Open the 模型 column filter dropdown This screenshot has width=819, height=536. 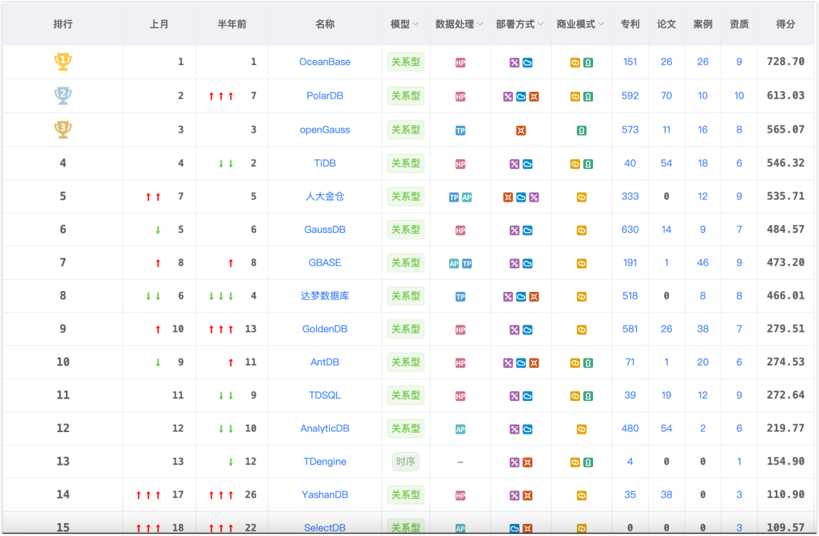pos(416,24)
